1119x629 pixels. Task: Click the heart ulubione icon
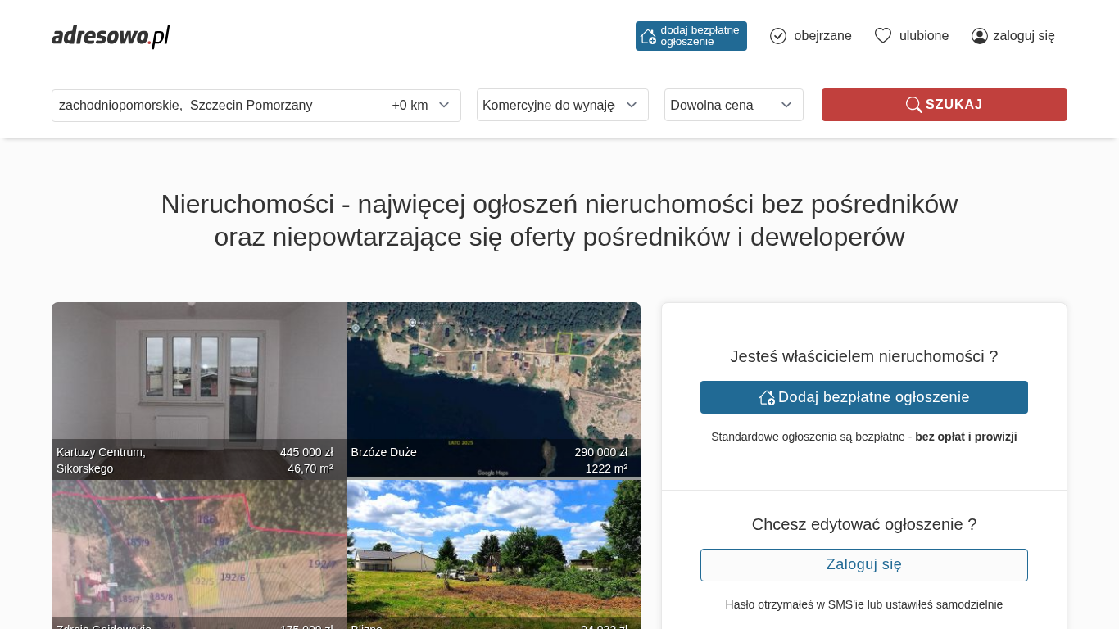pyautogui.click(x=882, y=36)
